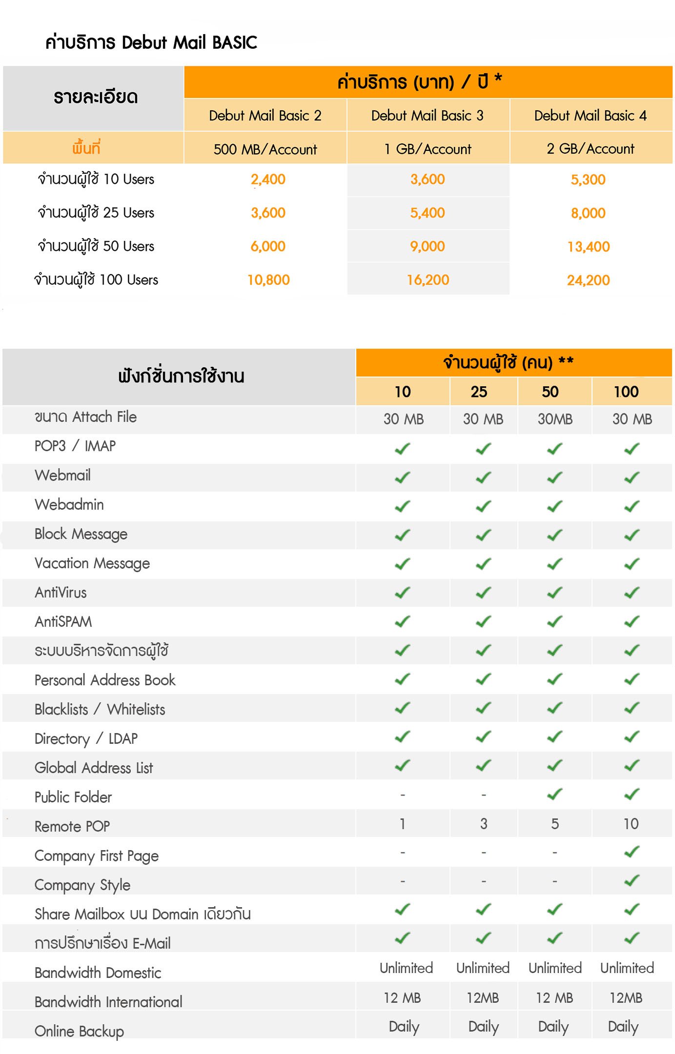Click the Webmail checkmark under 10 users
The image size is (675, 1054).
tap(403, 477)
